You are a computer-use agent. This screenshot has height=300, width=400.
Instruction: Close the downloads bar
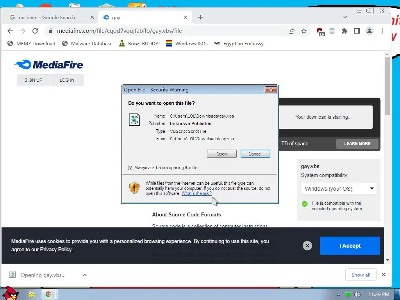click(384, 275)
